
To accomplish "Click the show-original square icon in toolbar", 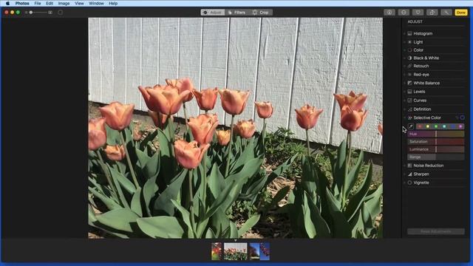I will click(x=61, y=13).
